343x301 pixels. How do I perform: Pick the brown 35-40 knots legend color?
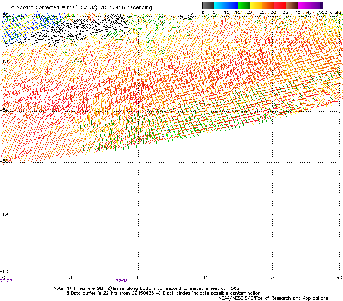pos(292,6)
